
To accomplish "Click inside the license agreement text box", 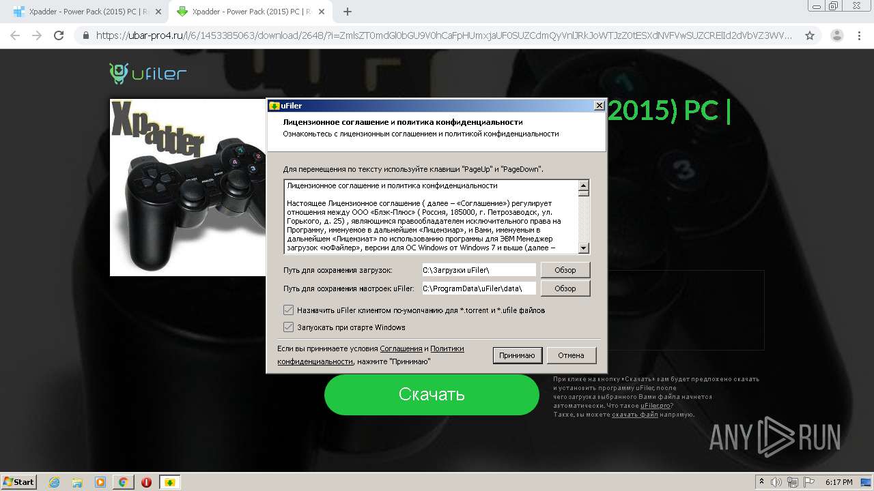I will [432, 217].
